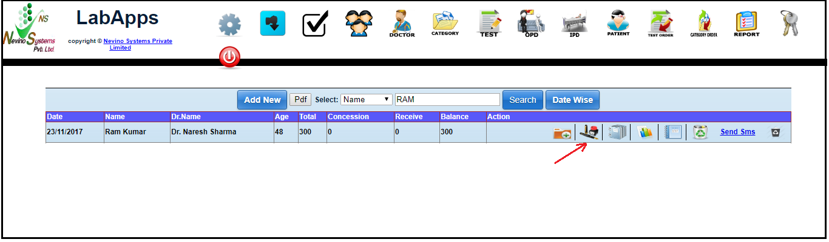Viewport: 829px width, 242px height.
Task: Click the settings gear icon
Action: pyautogui.click(x=229, y=25)
